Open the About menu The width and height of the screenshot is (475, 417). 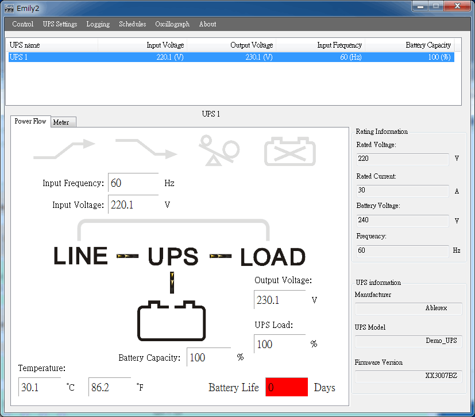(207, 24)
